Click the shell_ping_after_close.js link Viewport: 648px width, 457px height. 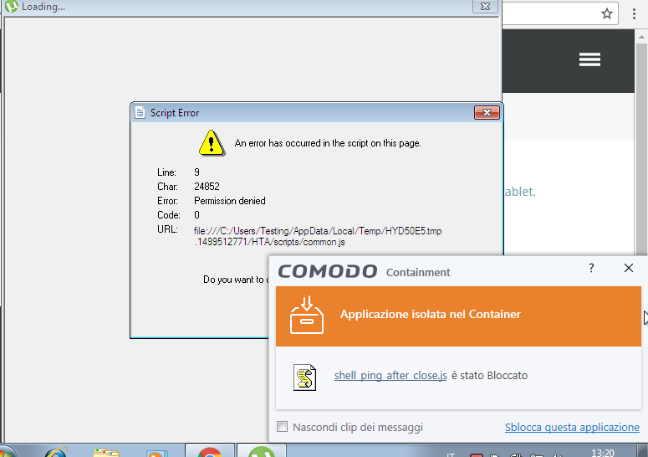point(390,375)
